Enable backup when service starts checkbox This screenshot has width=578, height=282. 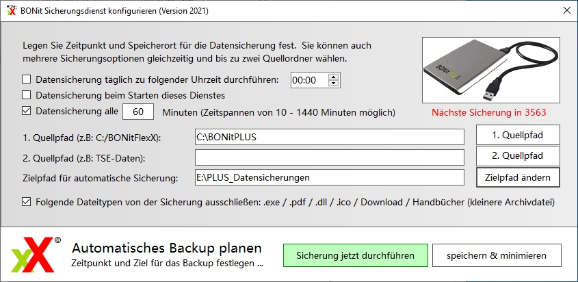click(x=26, y=95)
